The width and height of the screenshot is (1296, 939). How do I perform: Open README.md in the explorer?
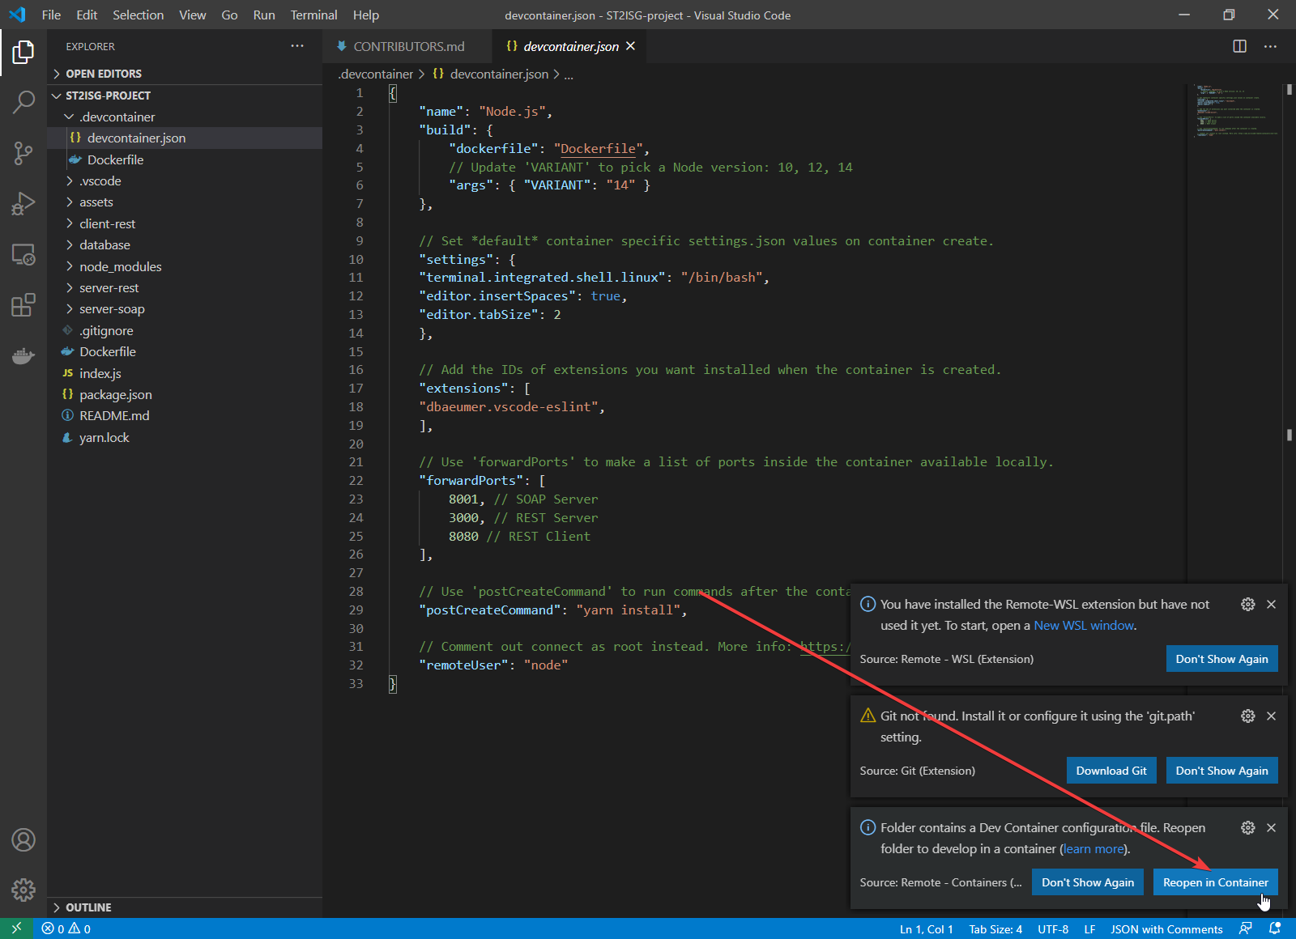coord(185,416)
